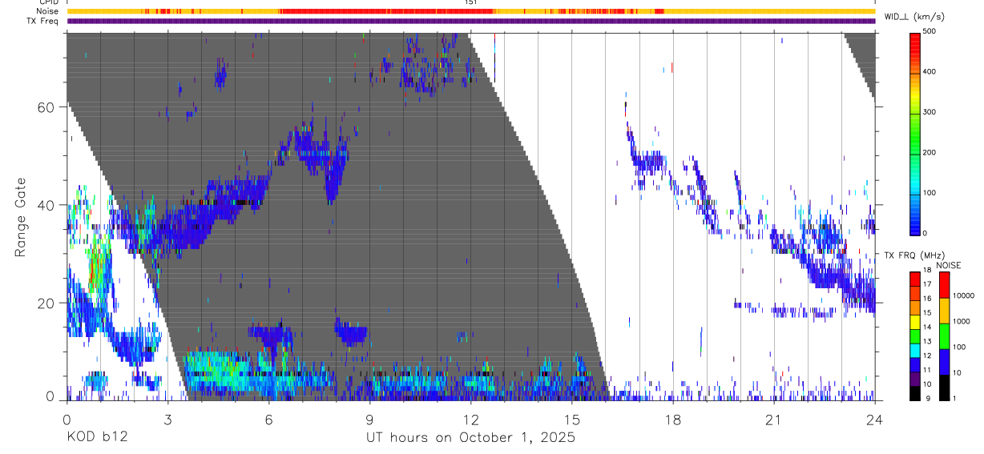This screenshot has width=984, height=454.
Task: Click the 'NOISE' legend title
Action: tap(949, 265)
